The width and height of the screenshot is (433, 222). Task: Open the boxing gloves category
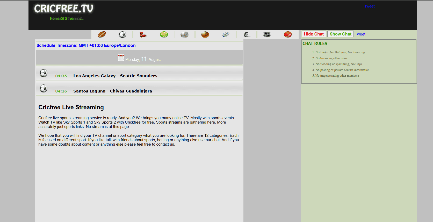tap(143, 34)
